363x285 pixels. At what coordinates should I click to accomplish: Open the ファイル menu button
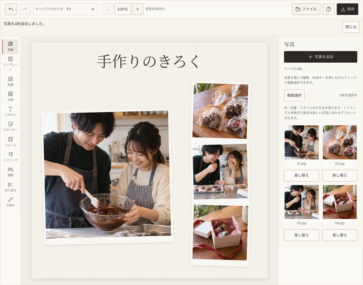(x=306, y=9)
